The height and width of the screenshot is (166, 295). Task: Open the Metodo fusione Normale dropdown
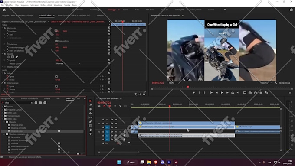[x=68, y=64]
